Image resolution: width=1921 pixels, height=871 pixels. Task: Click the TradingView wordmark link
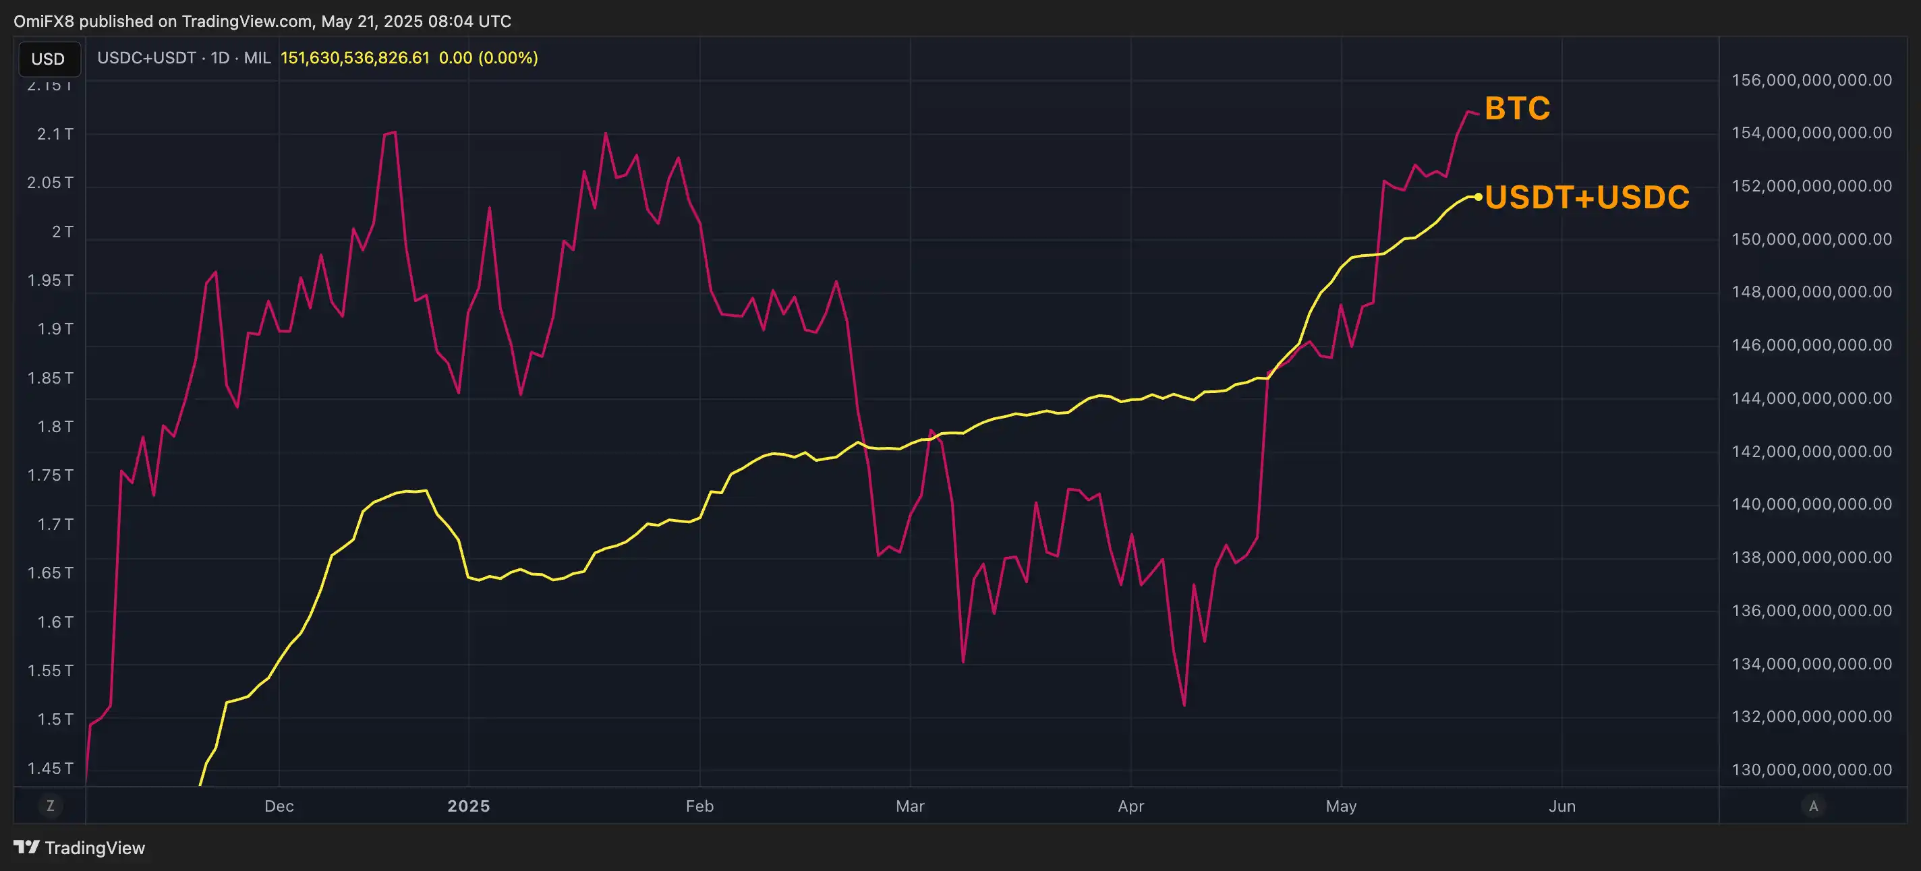(94, 848)
